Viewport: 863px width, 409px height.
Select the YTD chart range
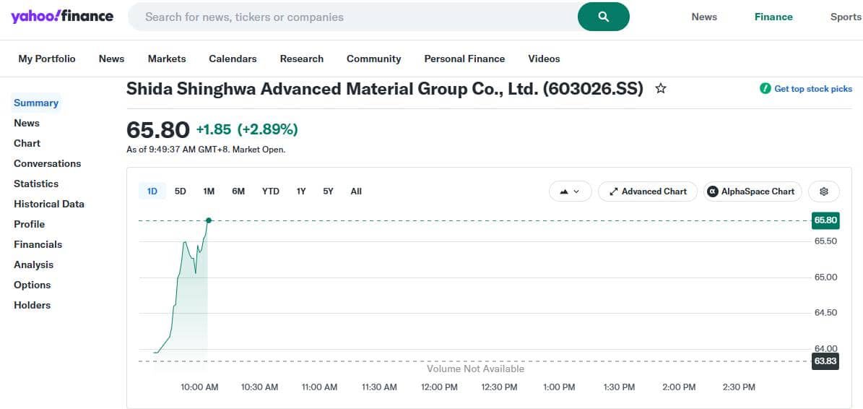pos(270,191)
